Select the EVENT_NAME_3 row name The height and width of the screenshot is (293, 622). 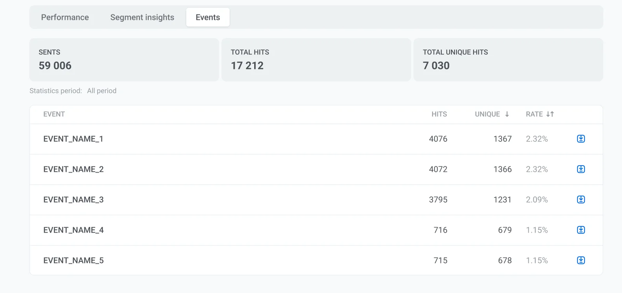tap(73, 199)
